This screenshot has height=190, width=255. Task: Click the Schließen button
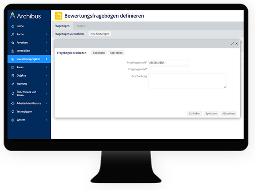(x=194, y=113)
